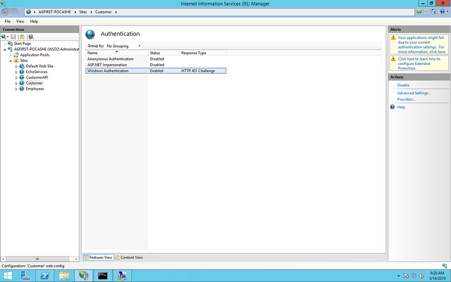Viewport: 451px width, 282px height.
Task: Click the Sites breadcrumb in address bar
Action: (x=83, y=12)
